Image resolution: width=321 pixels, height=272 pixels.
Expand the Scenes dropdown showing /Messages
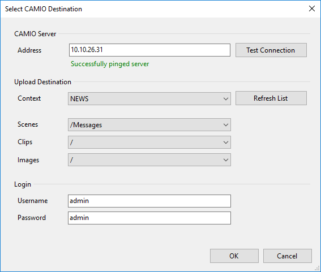149,125
